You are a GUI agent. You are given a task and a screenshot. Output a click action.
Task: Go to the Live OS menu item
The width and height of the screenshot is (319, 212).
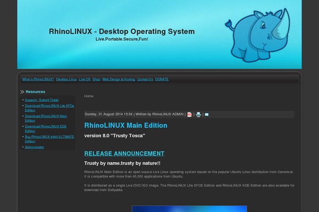point(85,79)
